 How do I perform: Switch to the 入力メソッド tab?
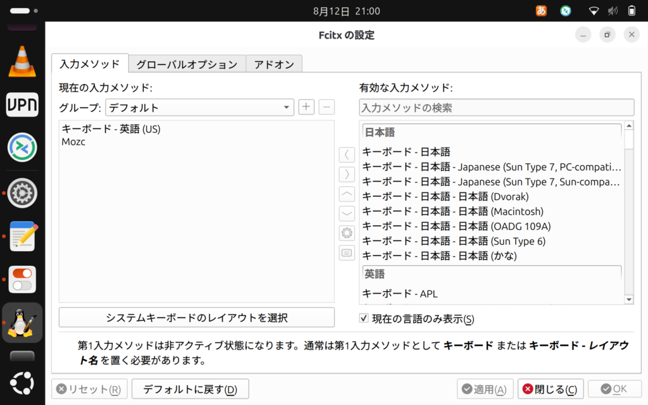[90, 64]
